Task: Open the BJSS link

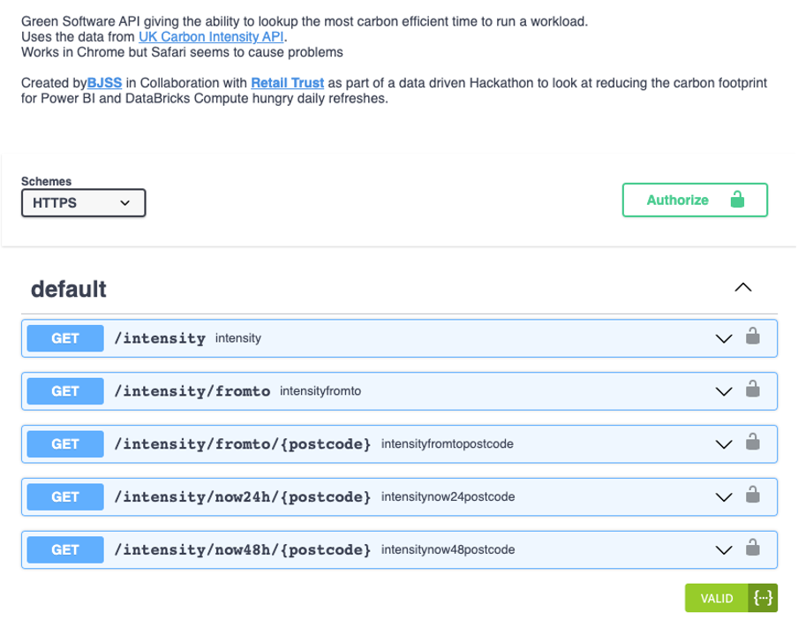Action: click(x=104, y=83)
